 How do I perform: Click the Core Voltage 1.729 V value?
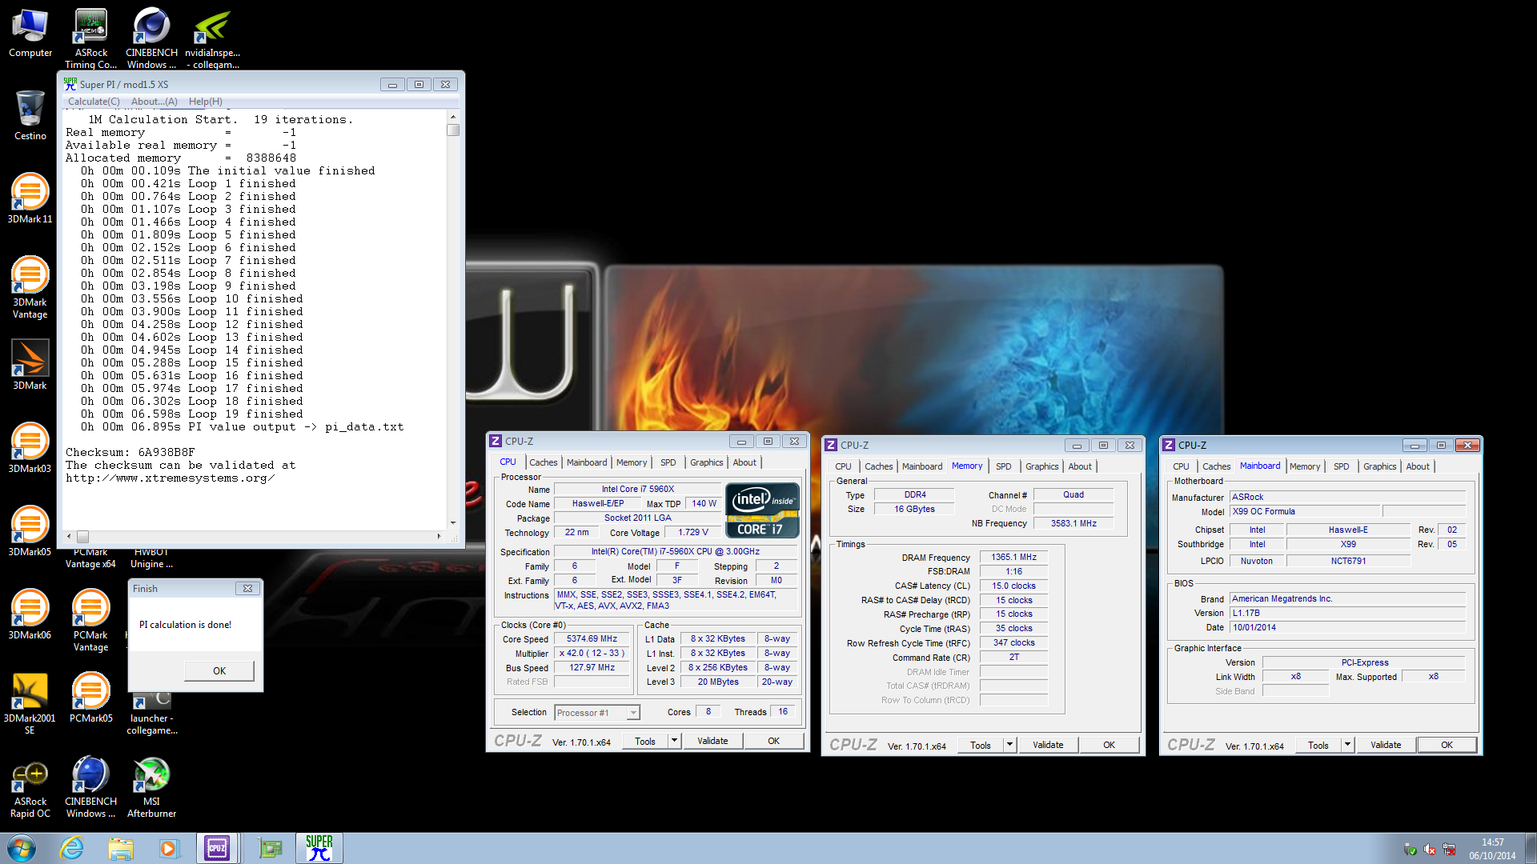pos(693,532)
